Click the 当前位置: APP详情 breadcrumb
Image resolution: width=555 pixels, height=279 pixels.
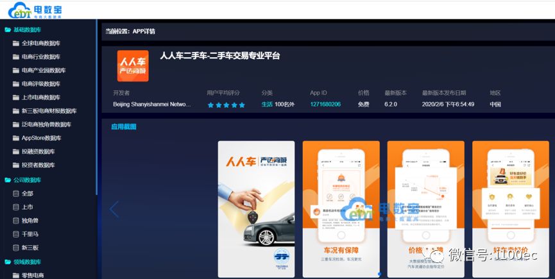coord(130,31)
